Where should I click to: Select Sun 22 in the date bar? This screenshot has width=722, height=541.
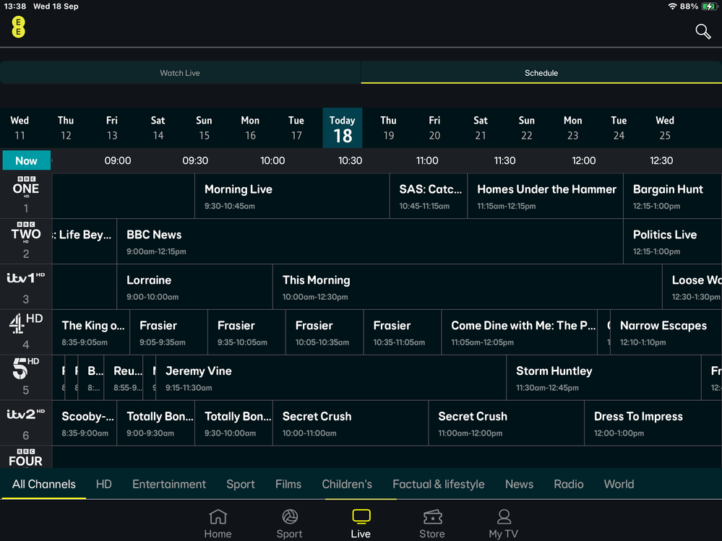coord(526,128)
